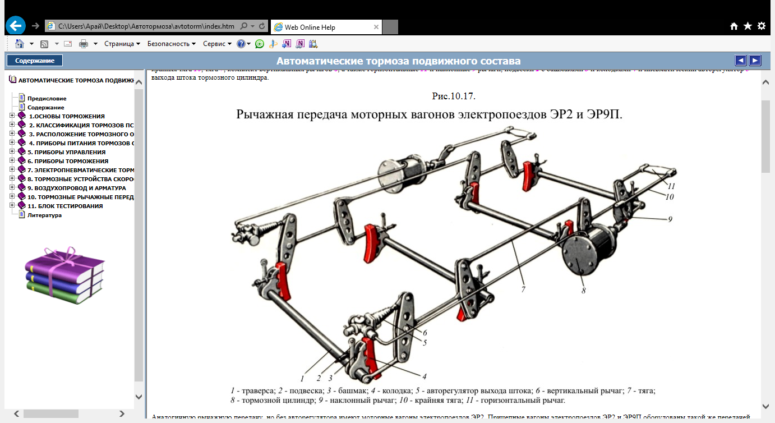The height and width of the screenshot is (423, 775).
Task: Expand 5. ПРИБОРЫ УПРАВЛЕНИЯ node
Action: point(12,152)
